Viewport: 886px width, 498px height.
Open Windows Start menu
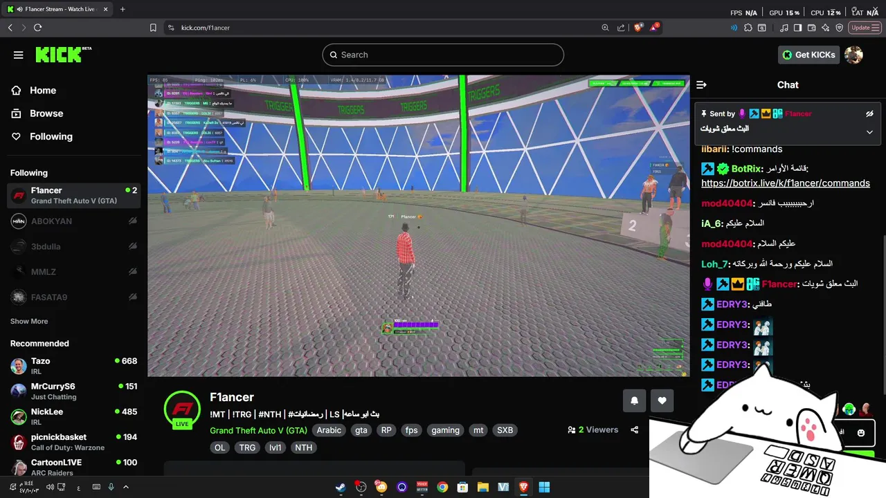coord(544,487)
